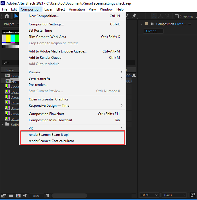Open the File menu
The width and height of the screenshot is (197, 200).
pos(5,9)
